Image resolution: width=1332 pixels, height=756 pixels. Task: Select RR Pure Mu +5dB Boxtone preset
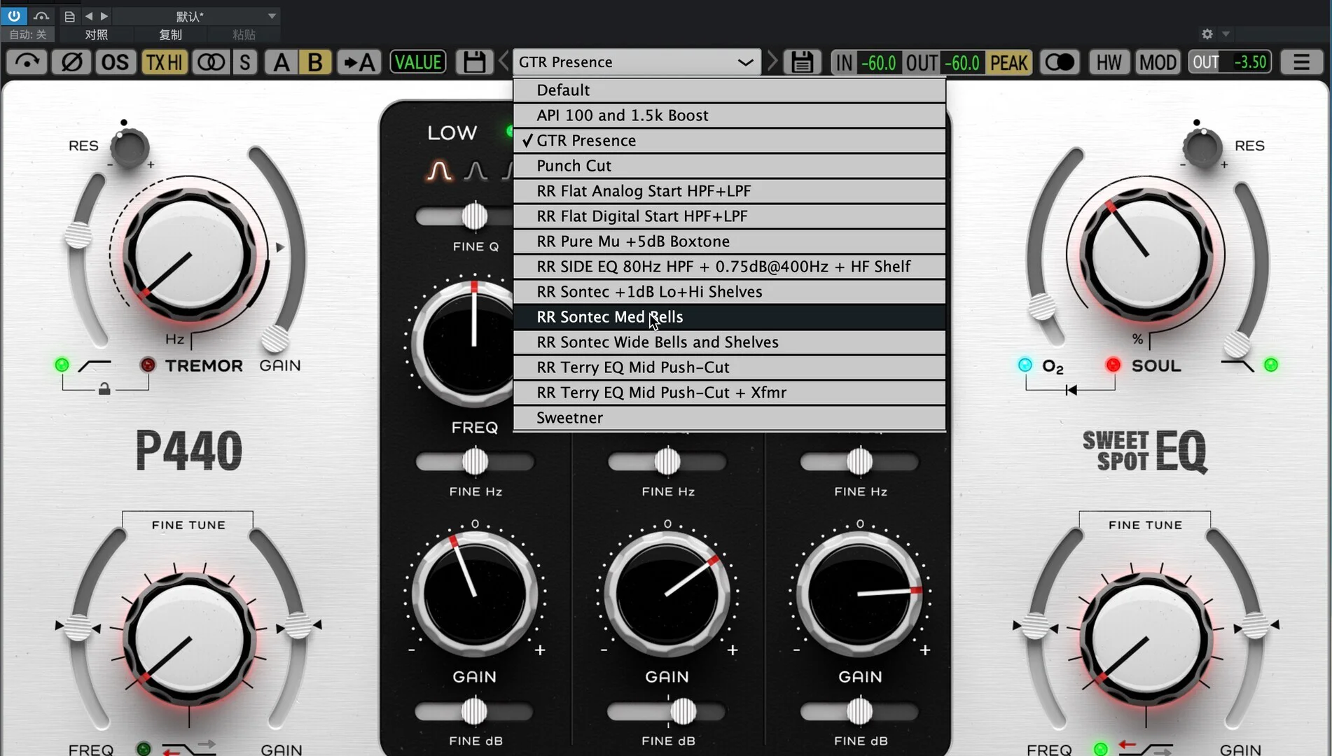coord(729,241)
